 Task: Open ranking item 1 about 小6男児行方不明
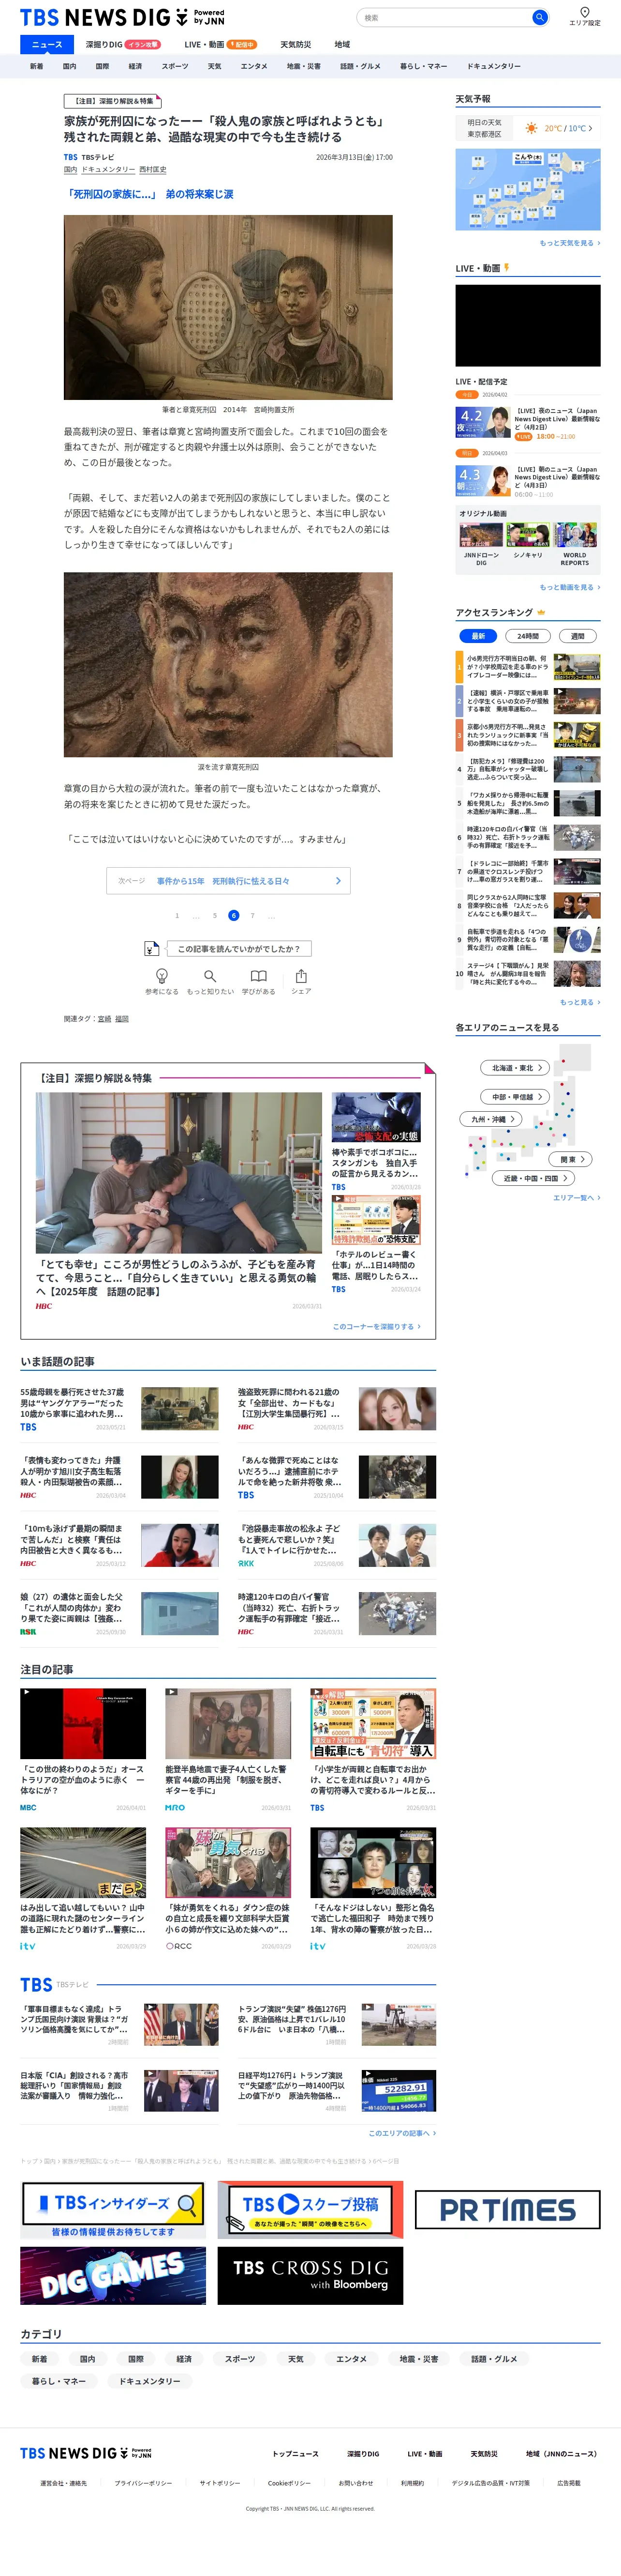pyautogui.click(x=528, y=667)
